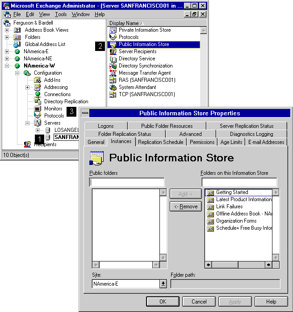The image size is (293, 312).
Task: Click the Connections icon in the tree
Action: coord(38,94)
